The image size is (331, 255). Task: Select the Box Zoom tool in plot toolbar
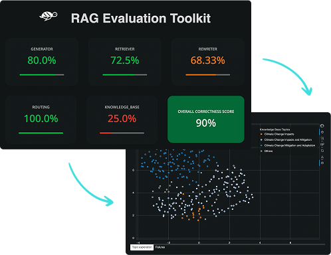point(322,139)
